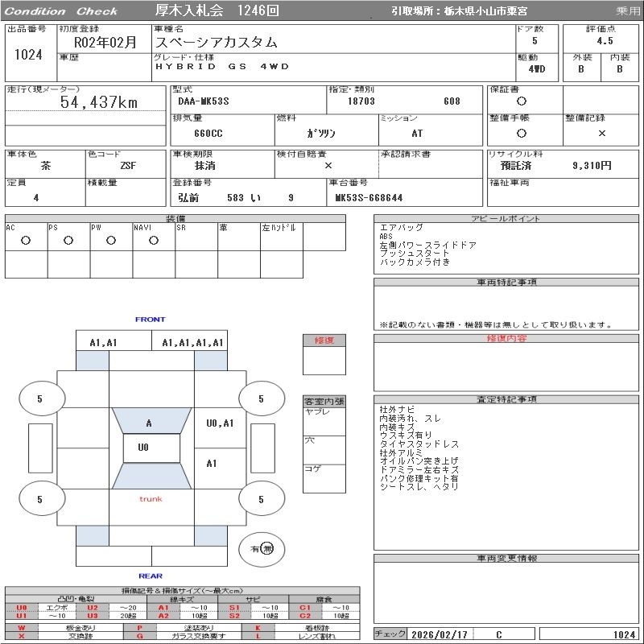Click the A1,A1,A1,A1 front bumper damage code
This screenshot has height=644, width=644.
[192, 342]
